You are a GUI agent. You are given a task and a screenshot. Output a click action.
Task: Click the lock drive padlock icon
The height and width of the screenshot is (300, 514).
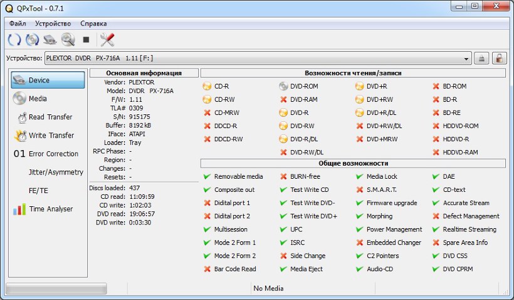click(499, 58)
